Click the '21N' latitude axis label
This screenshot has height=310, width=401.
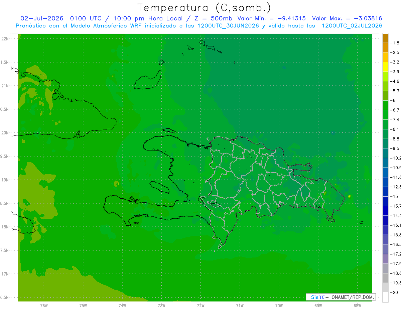5,86
